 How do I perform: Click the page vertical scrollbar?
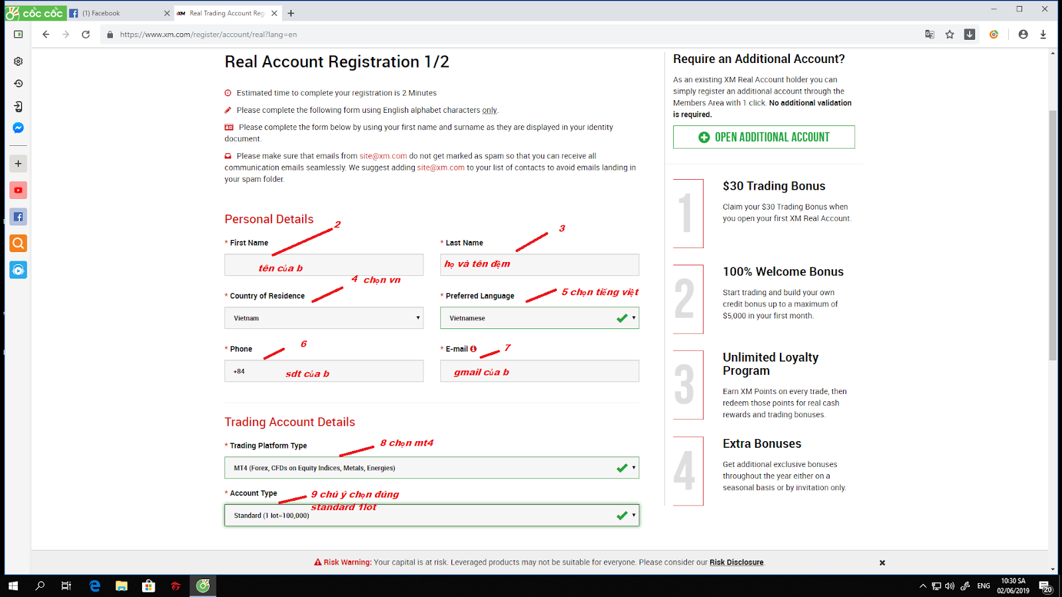(x=1053, y=235)
